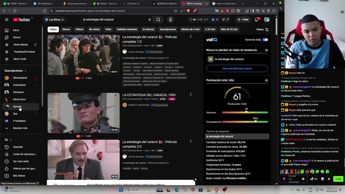Open the YouTube notifications bell
Screen dimensions: 345x194
pos(257,19)
